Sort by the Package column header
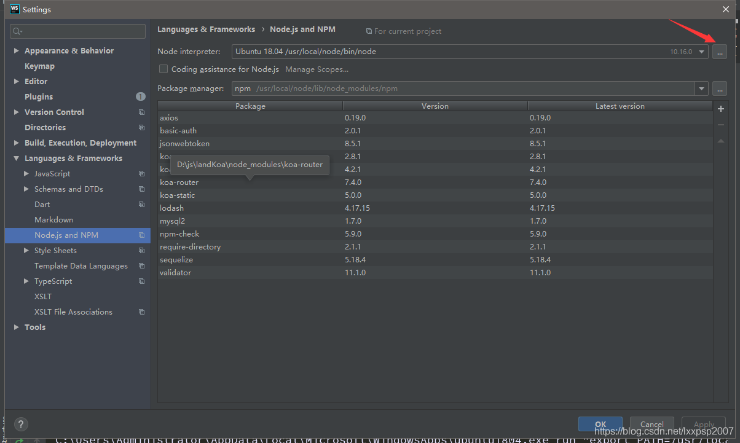 click(x=250, y=106)
